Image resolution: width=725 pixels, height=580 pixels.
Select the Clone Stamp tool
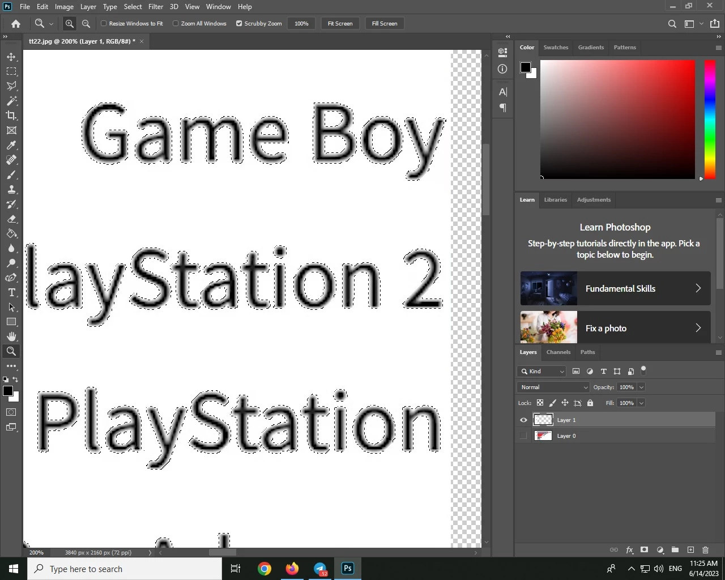pos(11,189)
